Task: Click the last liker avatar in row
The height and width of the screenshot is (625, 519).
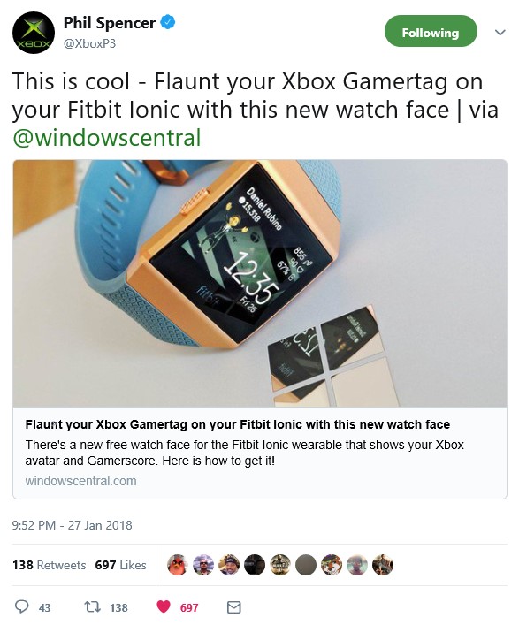Action: (383, 565)
